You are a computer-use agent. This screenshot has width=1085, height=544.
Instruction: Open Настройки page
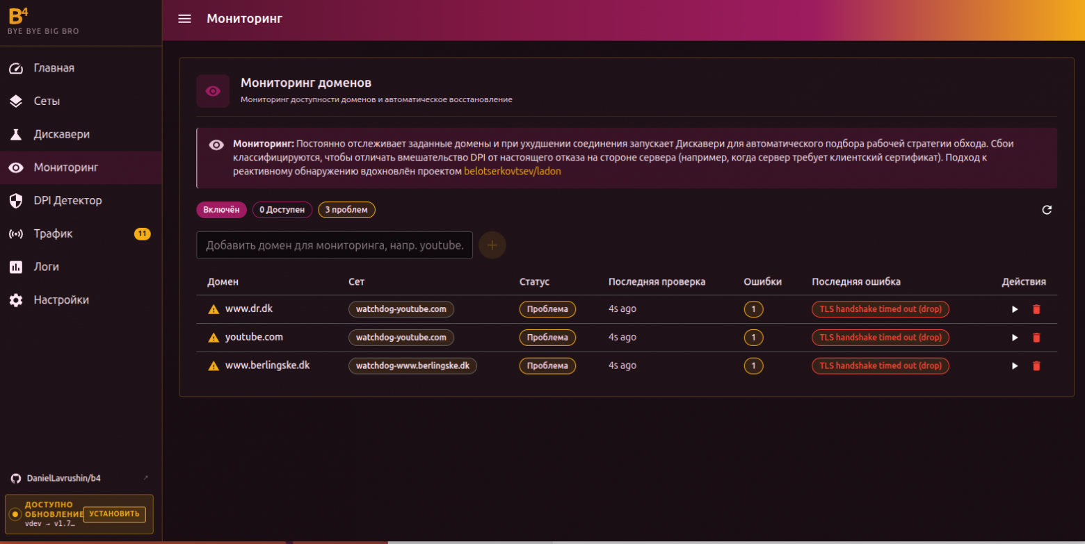click(81, 300)
